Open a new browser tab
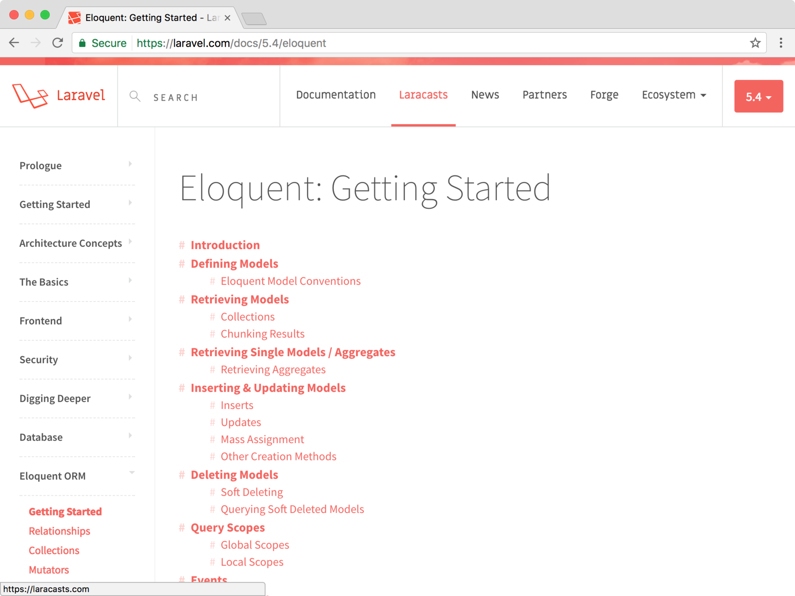The width and height of the screenshot is (795, 596). [254, 19]
